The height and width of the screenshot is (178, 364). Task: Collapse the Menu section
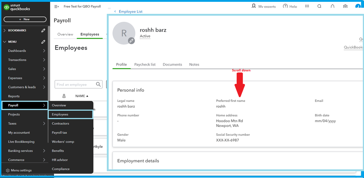5,42
